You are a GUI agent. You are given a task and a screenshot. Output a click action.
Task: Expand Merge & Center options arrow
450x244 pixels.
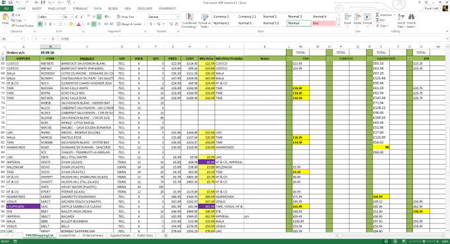[144, 24]
